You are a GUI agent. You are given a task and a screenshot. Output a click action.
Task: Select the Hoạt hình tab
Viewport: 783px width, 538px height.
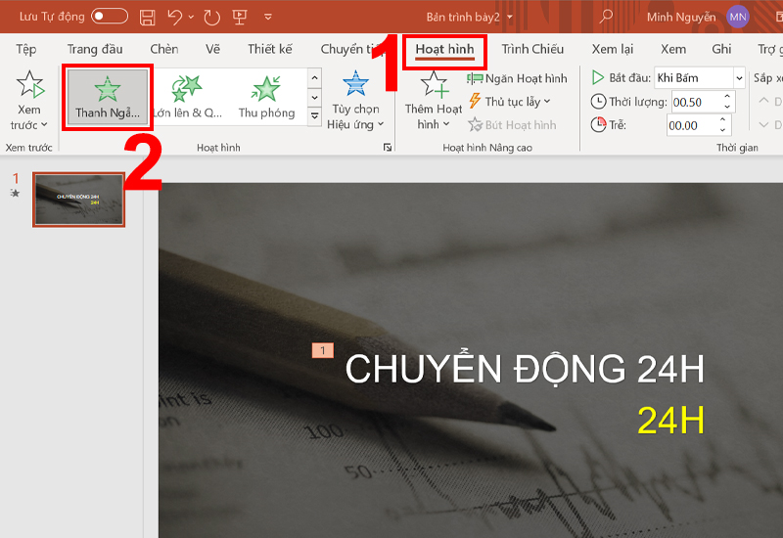[444, 49]
